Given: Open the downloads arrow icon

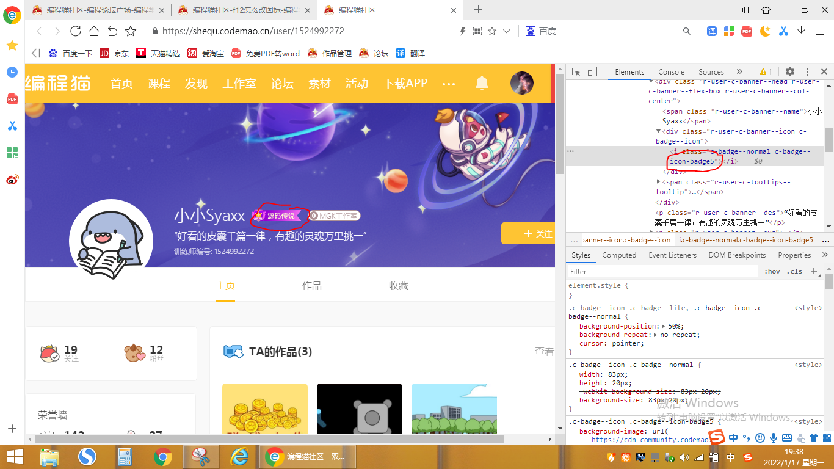Looking at the screenshot, I should [x=801, y=31].
